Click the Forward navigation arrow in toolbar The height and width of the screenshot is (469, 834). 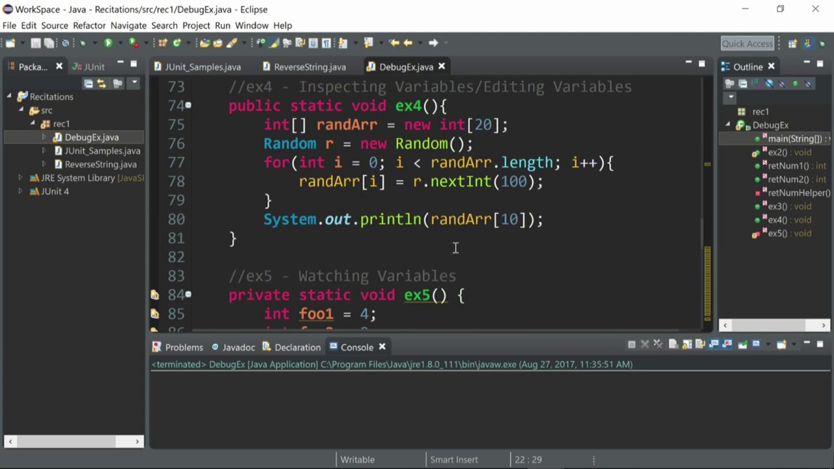click(x=433, y=43)
